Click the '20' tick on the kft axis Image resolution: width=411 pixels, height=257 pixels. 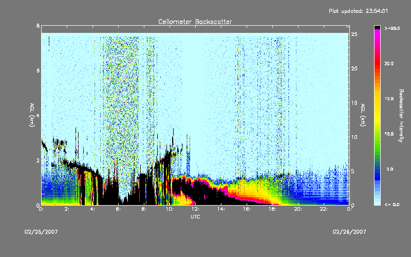354,68
